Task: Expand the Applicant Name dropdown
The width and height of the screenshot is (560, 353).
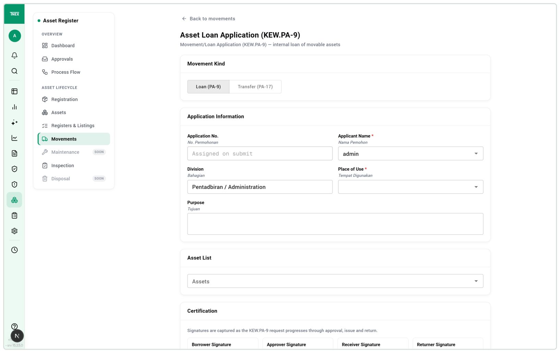Action: pyautogui.click(x=411, y=154)
